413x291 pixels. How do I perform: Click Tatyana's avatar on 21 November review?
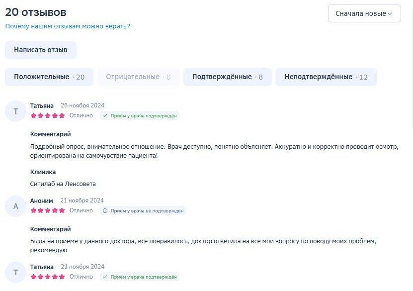15,272
